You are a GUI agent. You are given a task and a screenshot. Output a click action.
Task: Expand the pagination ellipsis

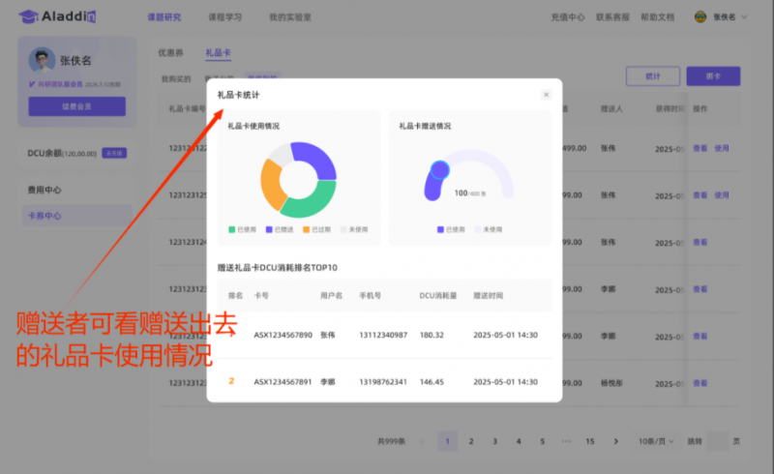click(566, 441)
